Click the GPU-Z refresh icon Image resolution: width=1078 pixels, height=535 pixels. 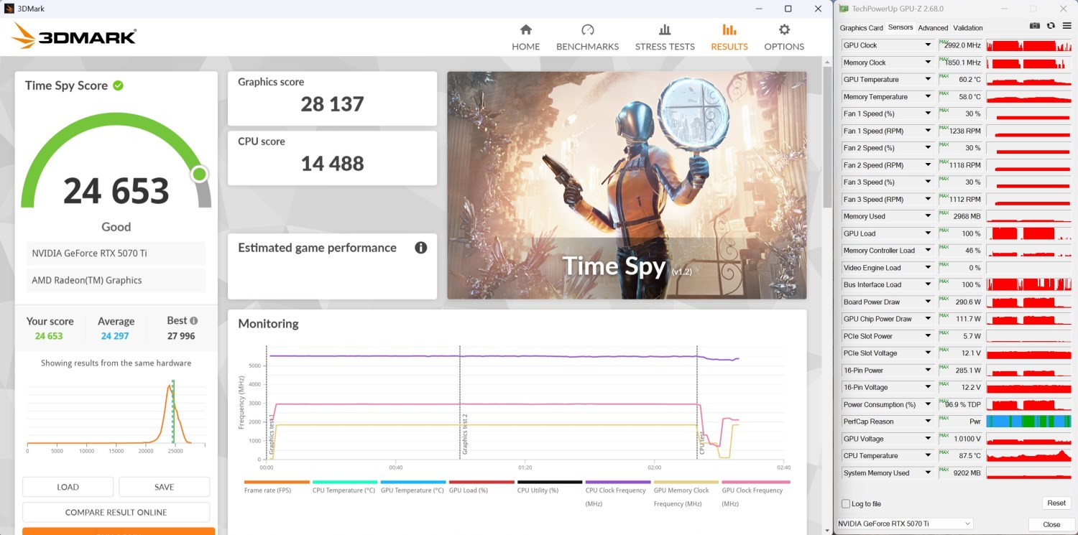pos(1051,26)
